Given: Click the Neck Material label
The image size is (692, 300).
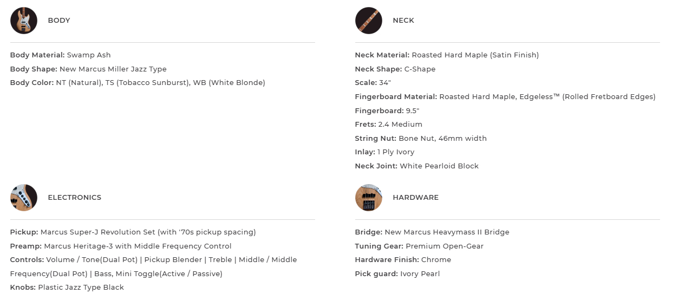Looking at the screenshot, I should point(382,55).
